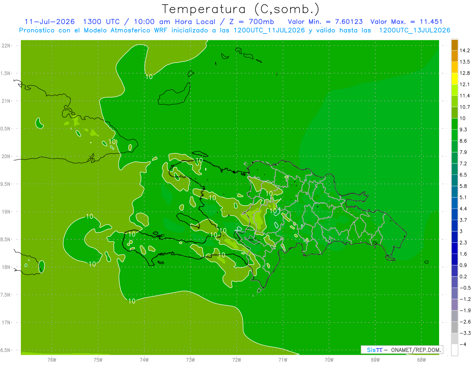Pick the orange swatch between 13.5 and 14.2
Screen dimensions: 473x365
pyautogui.click(x=454, y=56)
